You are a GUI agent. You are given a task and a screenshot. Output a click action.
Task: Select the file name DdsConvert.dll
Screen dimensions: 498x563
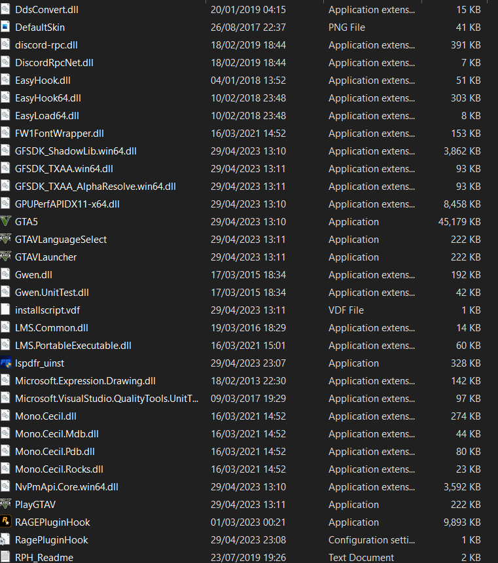[x=46, y=10]
